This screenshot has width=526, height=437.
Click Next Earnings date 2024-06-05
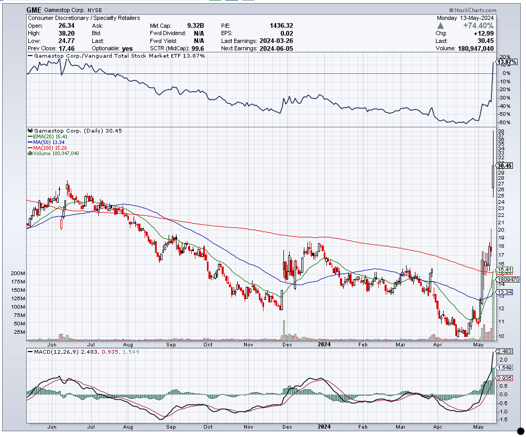276,49
